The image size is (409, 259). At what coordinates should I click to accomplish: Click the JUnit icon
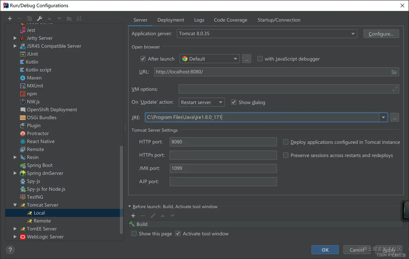[23, 54]
